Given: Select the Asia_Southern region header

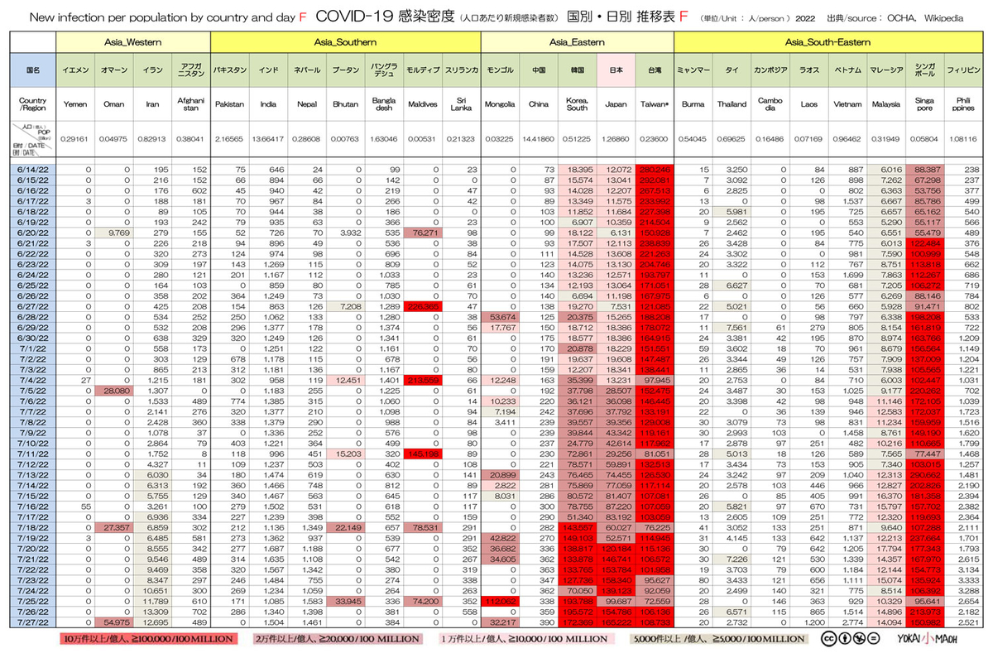Looking at the screenshot, I should [346, 41].
